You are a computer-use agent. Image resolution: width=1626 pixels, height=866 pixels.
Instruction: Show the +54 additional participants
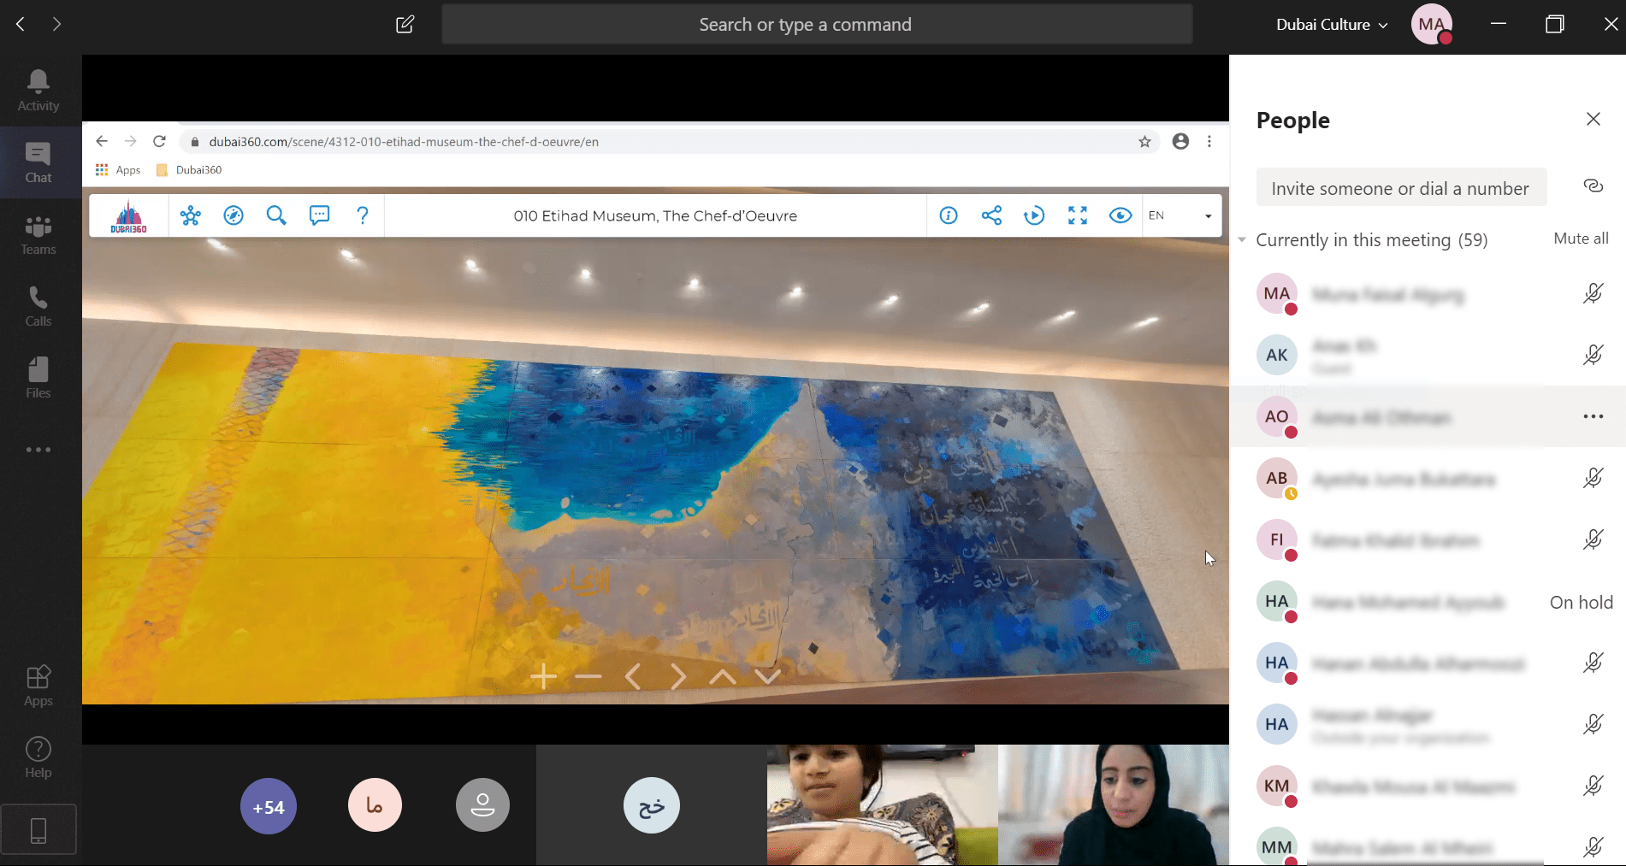269,806
